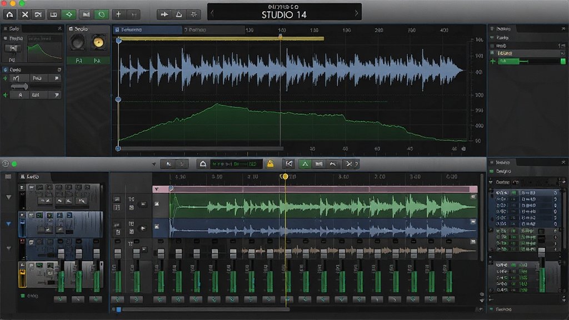569x320 pixels.
Task: Click the green plus beside the bottom sends row
Action: point(6,95)
